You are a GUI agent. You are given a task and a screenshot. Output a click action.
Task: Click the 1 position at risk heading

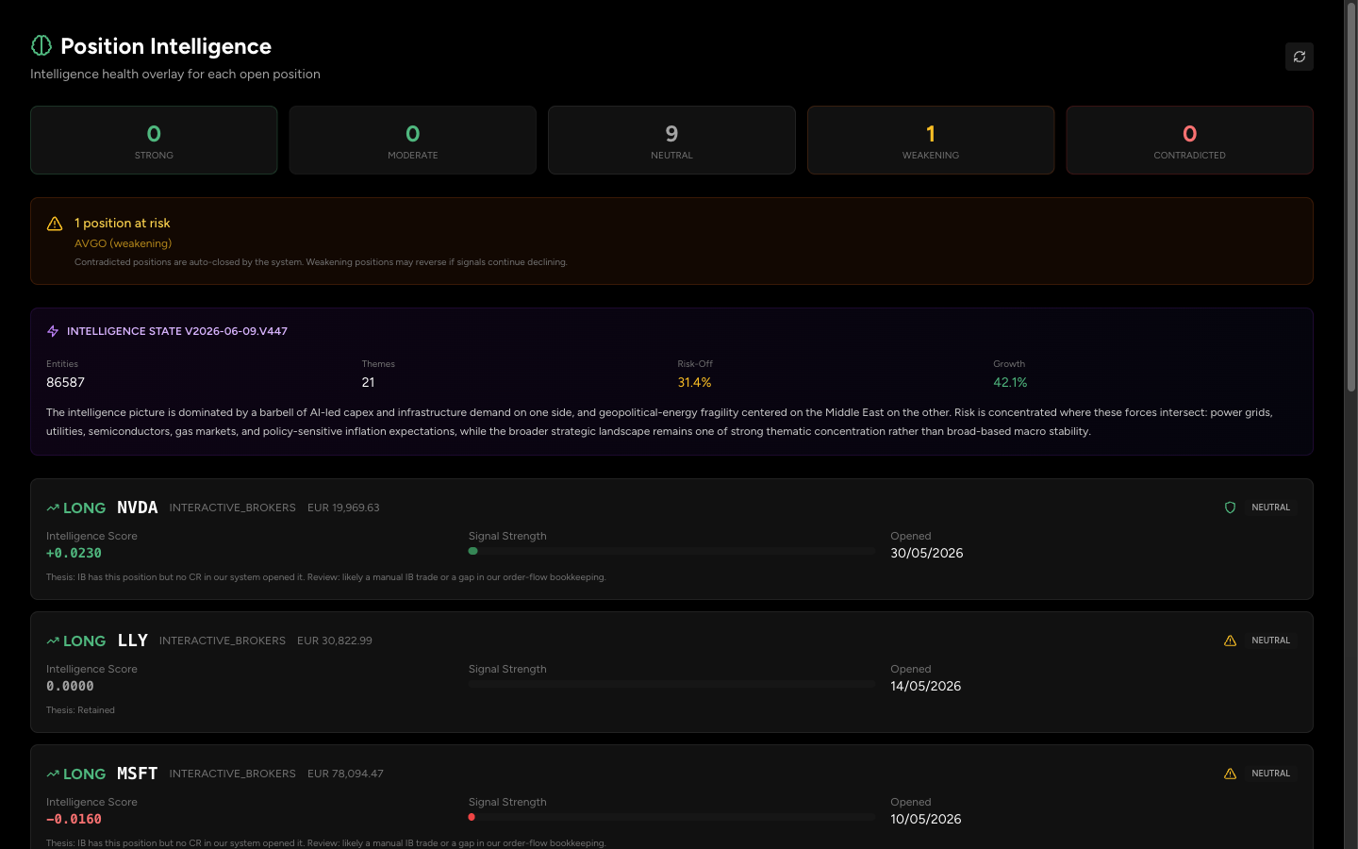123,224
